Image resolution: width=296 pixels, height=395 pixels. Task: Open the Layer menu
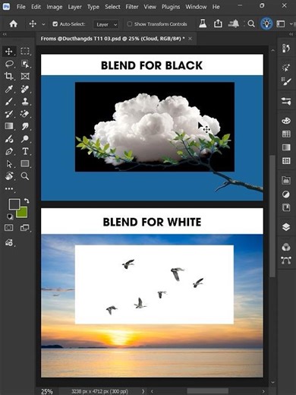point(74,7)
